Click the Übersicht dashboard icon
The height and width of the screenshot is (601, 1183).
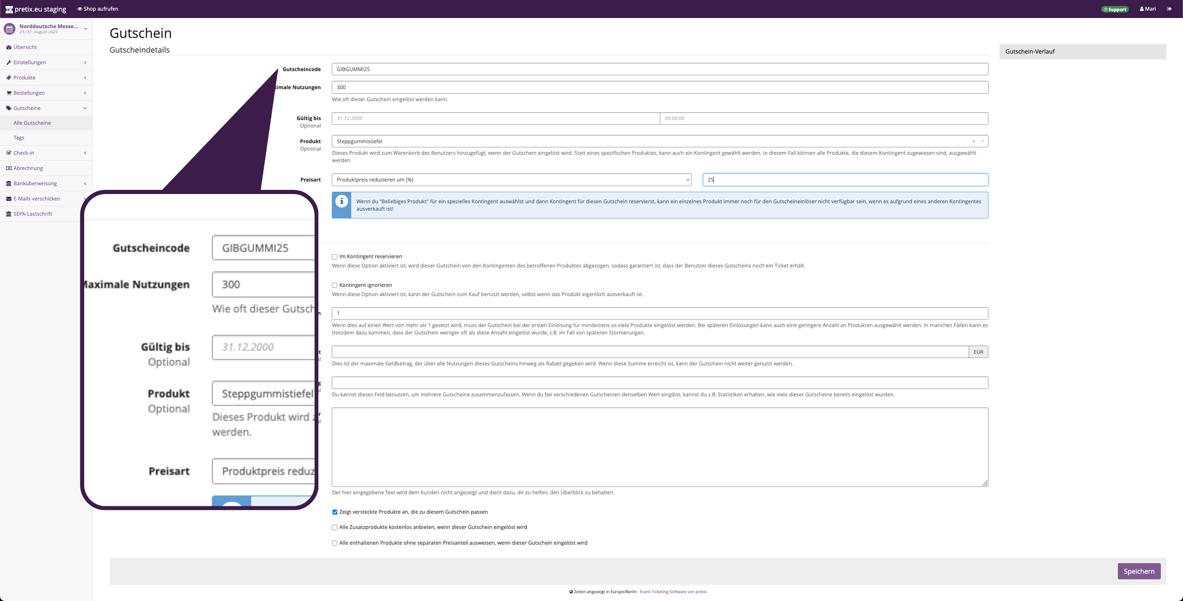[9, 47]
